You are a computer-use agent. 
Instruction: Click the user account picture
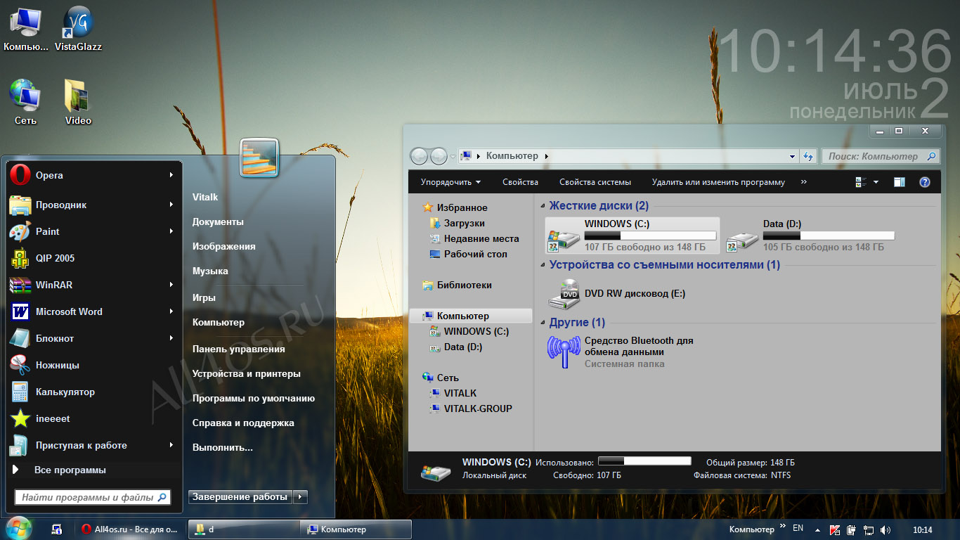(259, 157)
